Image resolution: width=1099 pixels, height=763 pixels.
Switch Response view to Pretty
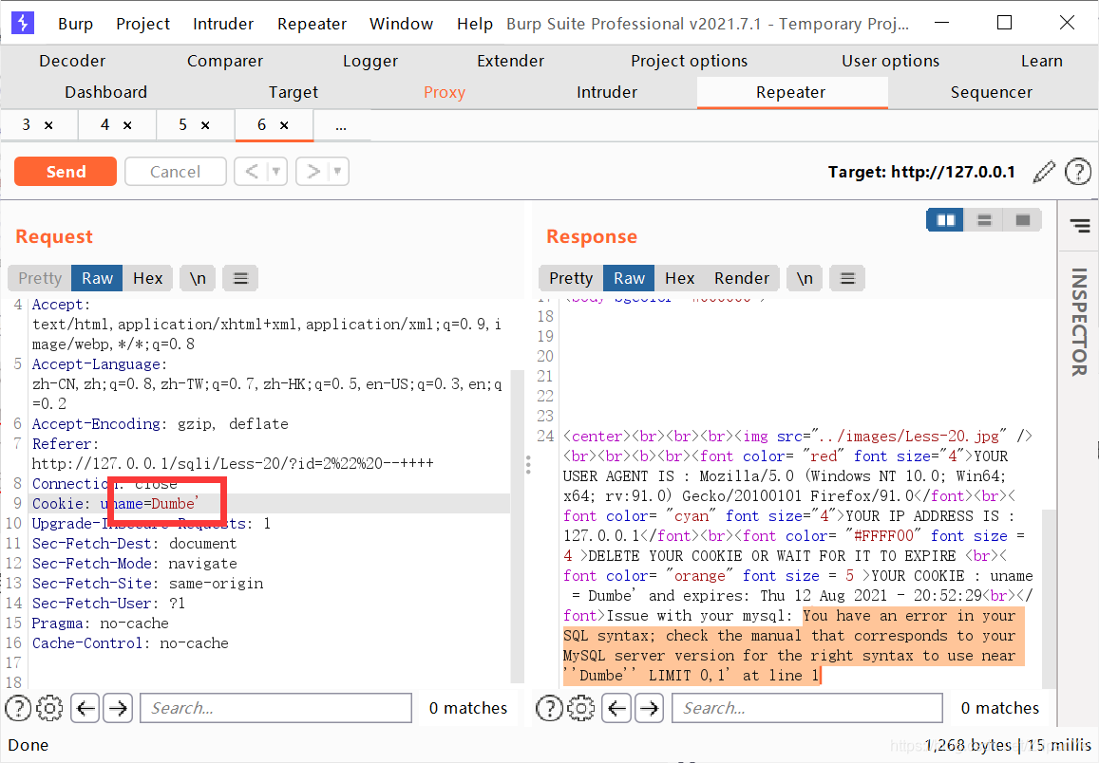(x=571, y=279)
